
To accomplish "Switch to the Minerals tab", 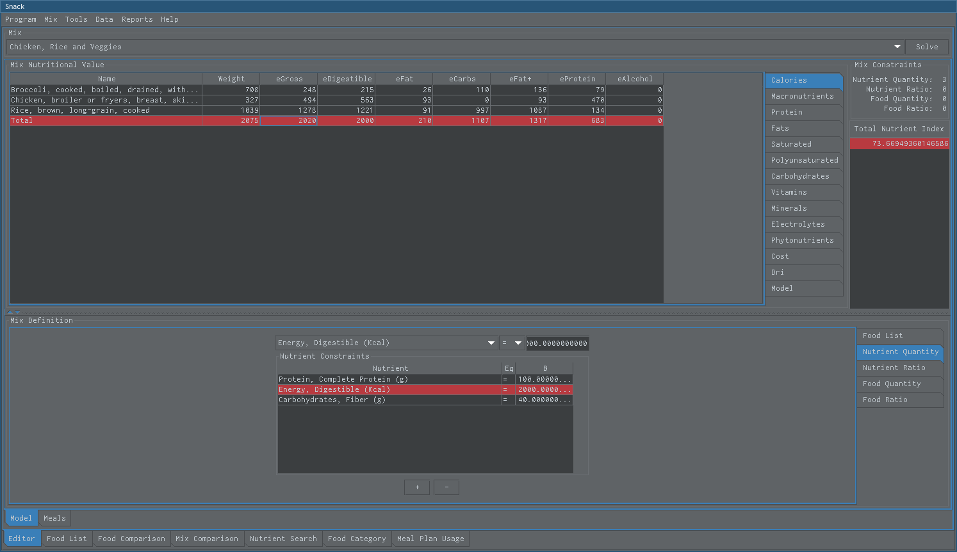I will [x=804, y=208].
